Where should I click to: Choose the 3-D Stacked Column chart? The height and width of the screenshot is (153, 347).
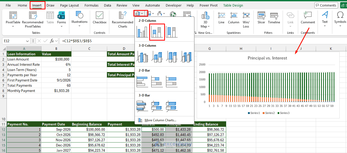[x=157, y=57]
